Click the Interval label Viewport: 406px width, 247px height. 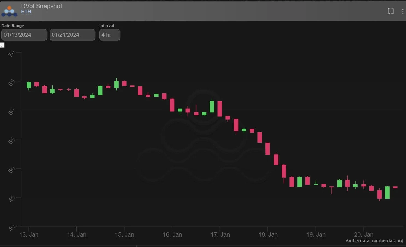coord(107,26)
